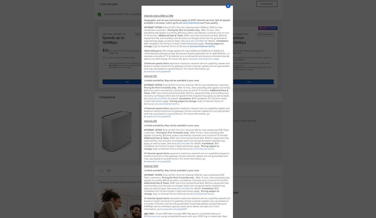
Task: Open www.att.com/fees link in Internet 100 offer
Action: (158, 99)
